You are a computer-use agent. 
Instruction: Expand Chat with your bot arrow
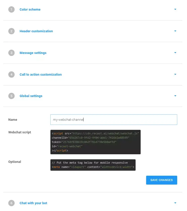[x=175, y=203]
